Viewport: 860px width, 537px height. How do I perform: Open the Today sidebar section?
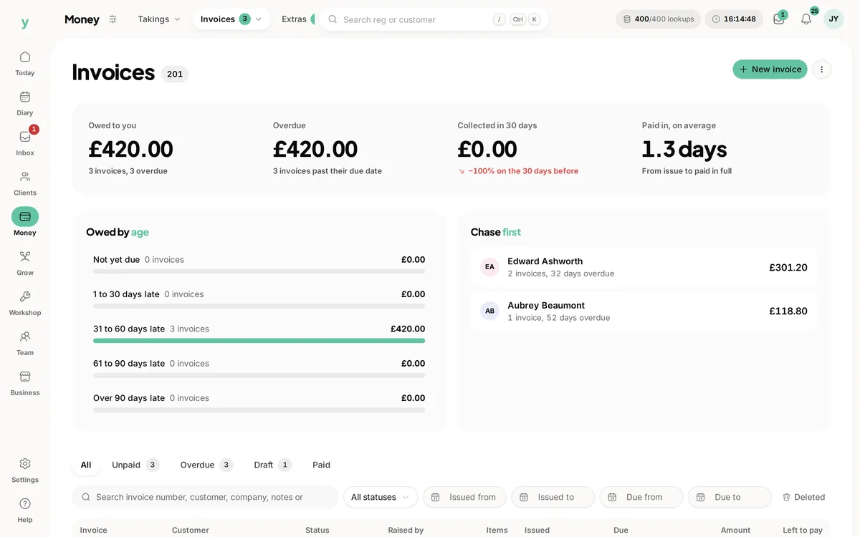(x=25, y=63)
